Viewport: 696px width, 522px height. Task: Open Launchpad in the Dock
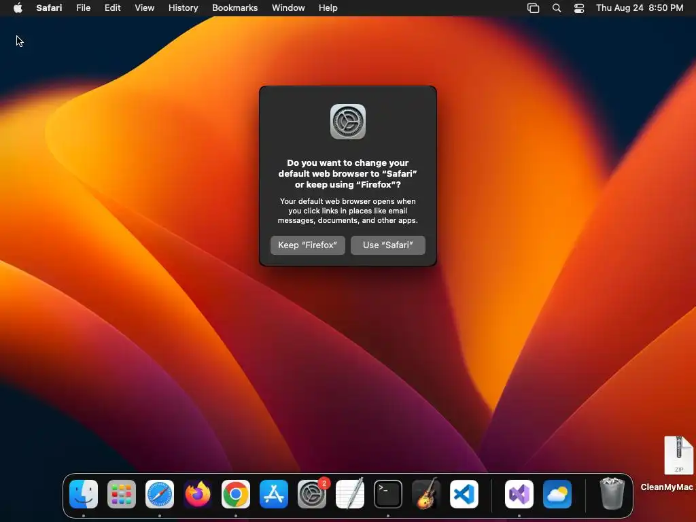tap(121, 494)
